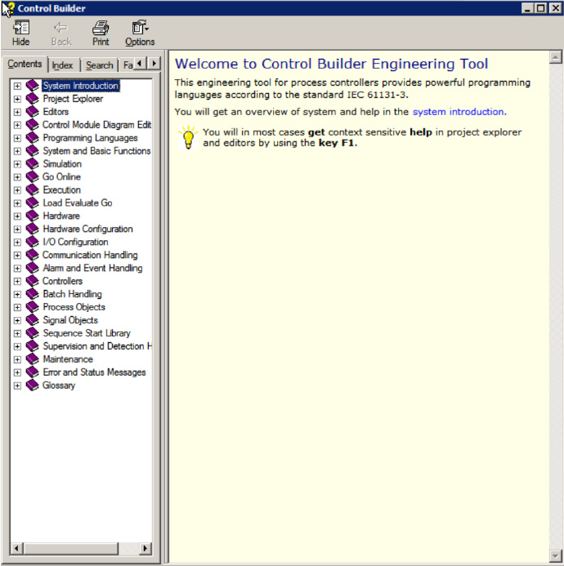The image size is (564, 566).
Task: Switch to the Contents tab
Action: pos(25,64)
